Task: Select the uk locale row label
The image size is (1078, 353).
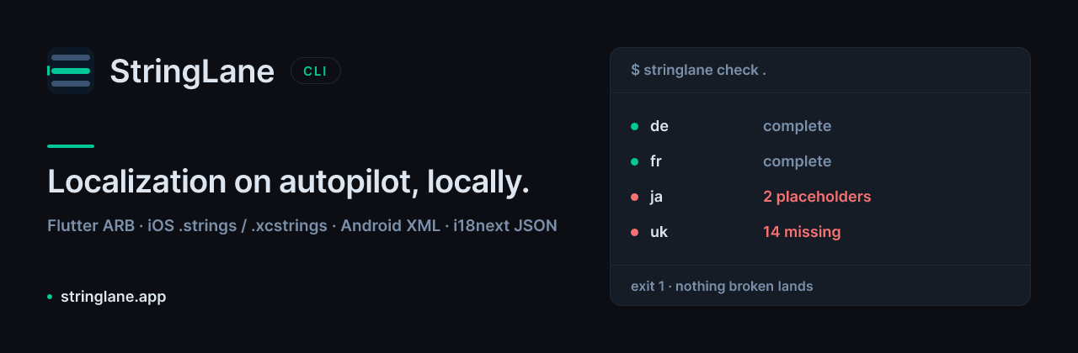Action: (659, 232)
